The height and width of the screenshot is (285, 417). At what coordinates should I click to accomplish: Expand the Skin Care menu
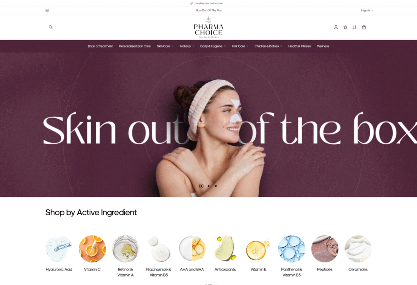[165, 46]
